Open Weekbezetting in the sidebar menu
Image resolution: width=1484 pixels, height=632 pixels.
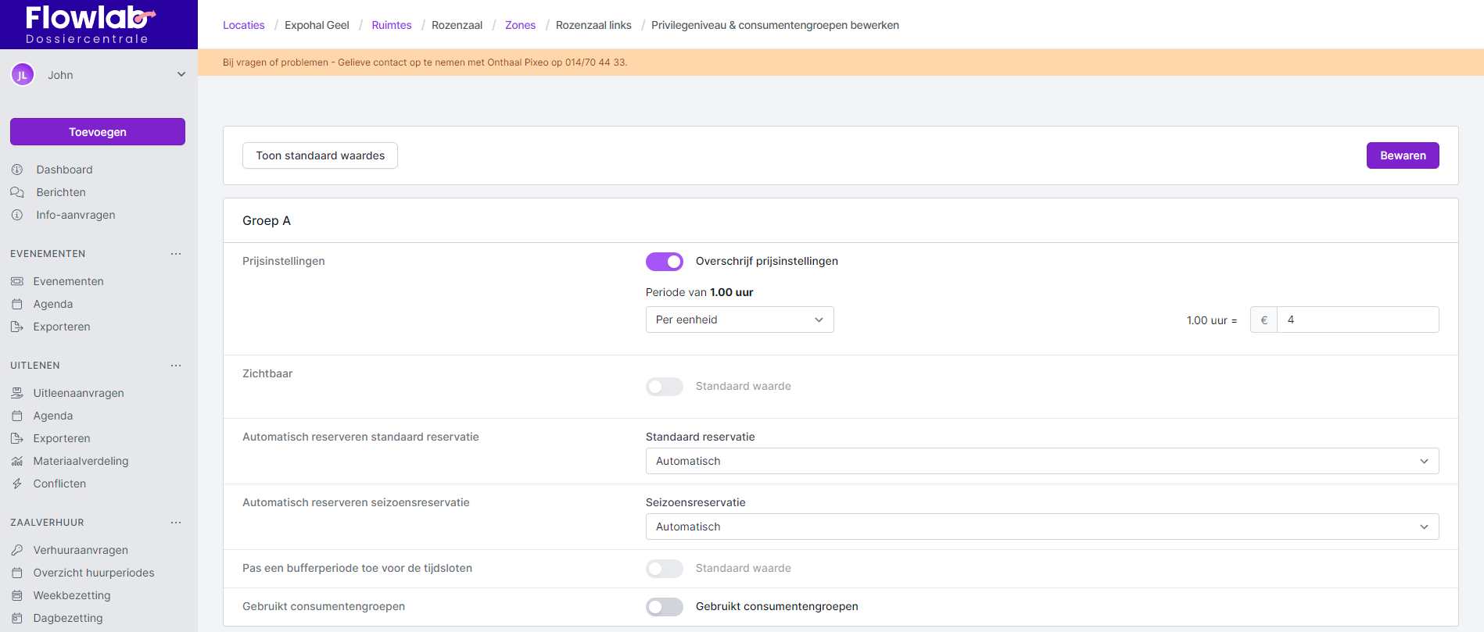72,595
